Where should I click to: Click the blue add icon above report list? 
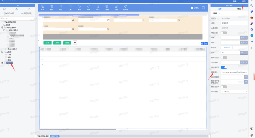(x=202, y=43)
